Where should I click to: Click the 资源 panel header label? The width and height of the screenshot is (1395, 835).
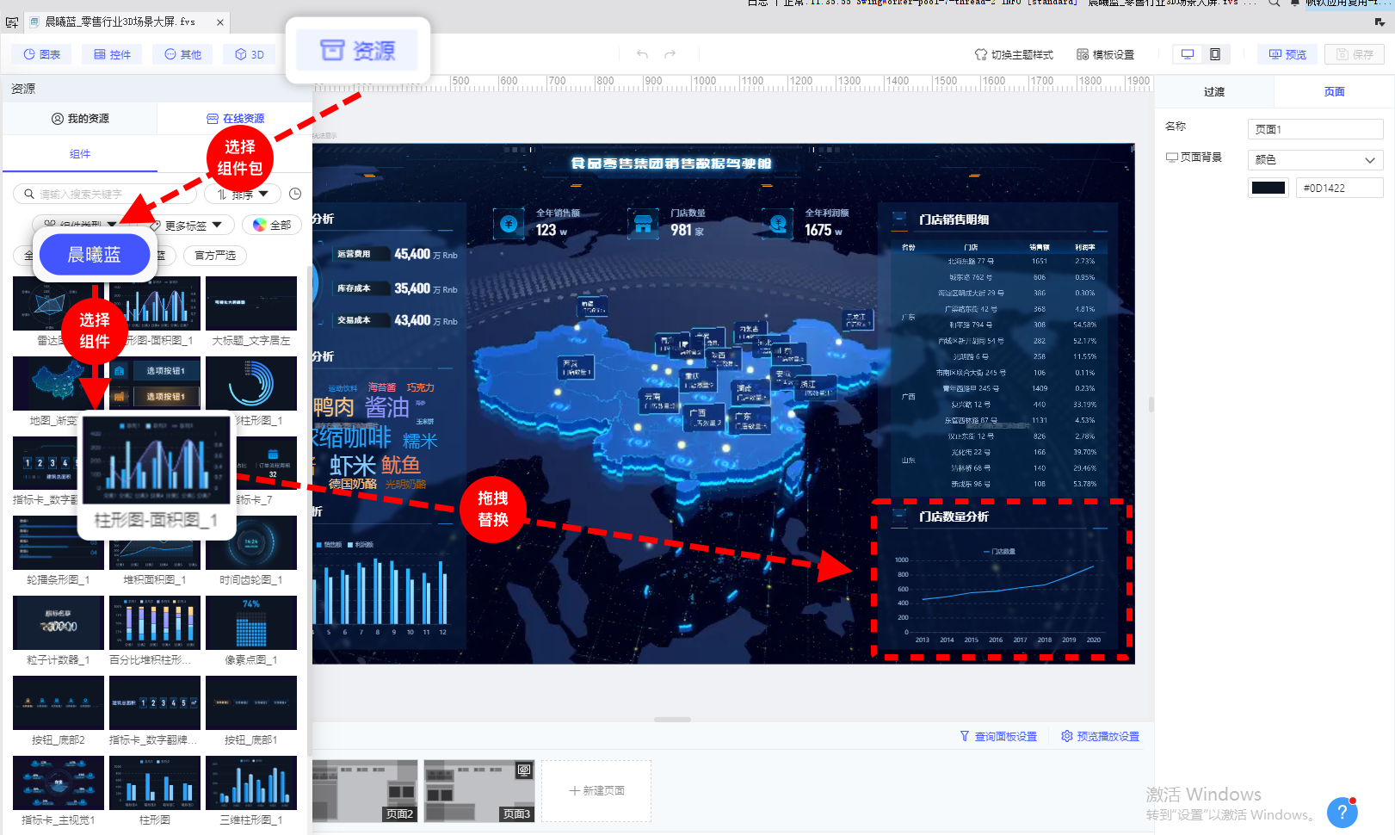click(23, 89)
